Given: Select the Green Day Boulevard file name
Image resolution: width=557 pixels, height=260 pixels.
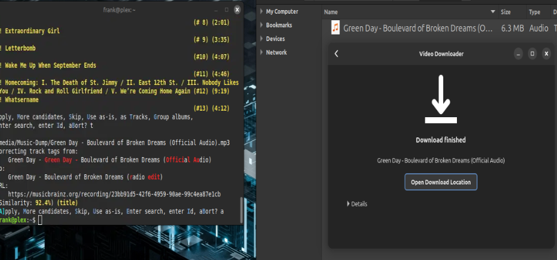Looking at the screenshot, I should [x=418, y=29].
